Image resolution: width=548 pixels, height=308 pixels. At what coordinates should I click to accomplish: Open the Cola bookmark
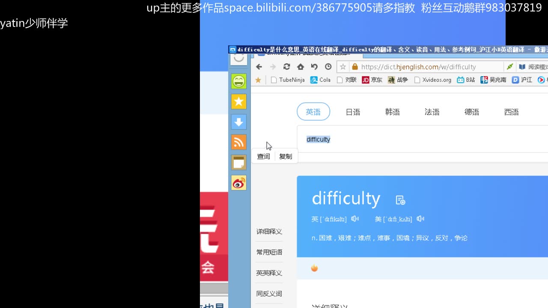pos(320,80)
